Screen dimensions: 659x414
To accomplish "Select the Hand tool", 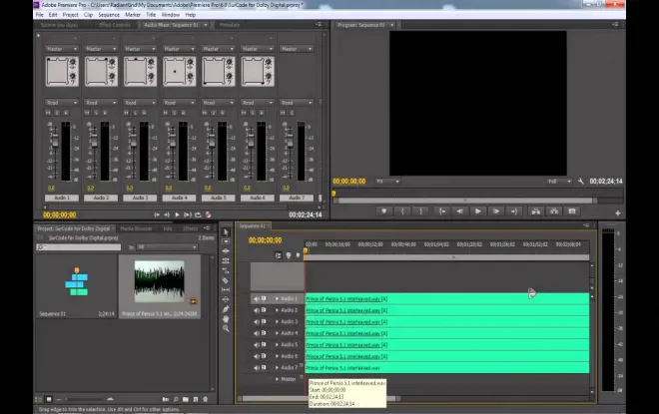I will pyautogui.click(x=226, y=318).
